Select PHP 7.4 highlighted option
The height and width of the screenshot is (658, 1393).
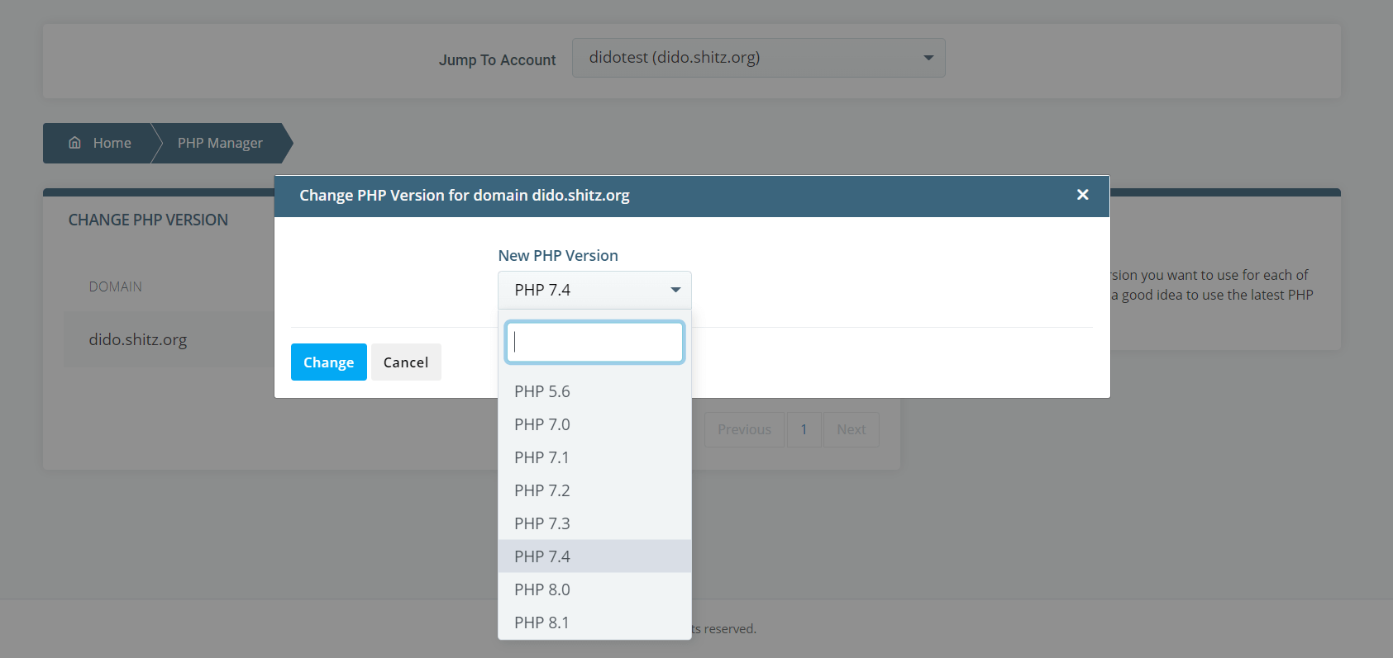pos(594,556)
